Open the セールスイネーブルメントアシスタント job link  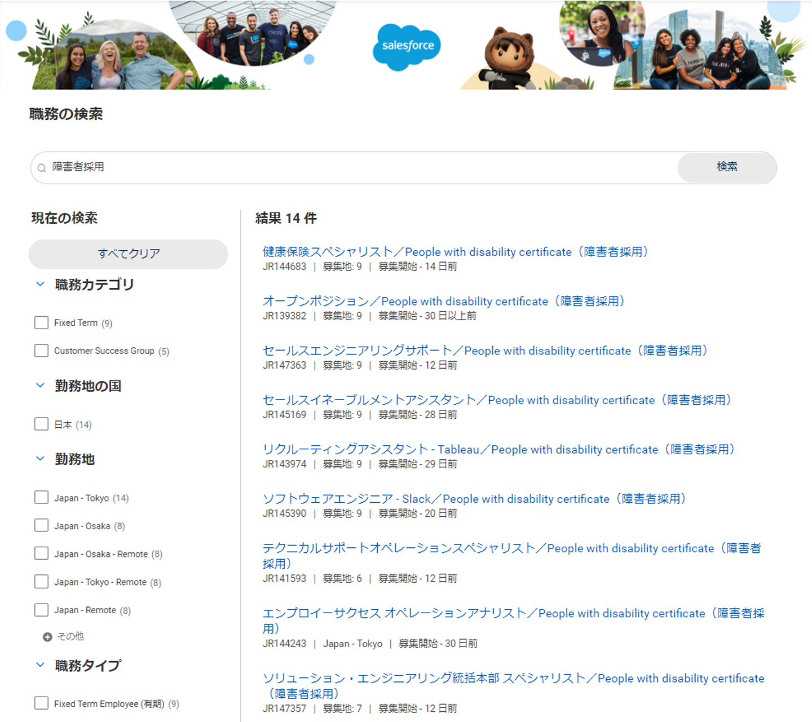click(x=498, y=400)
